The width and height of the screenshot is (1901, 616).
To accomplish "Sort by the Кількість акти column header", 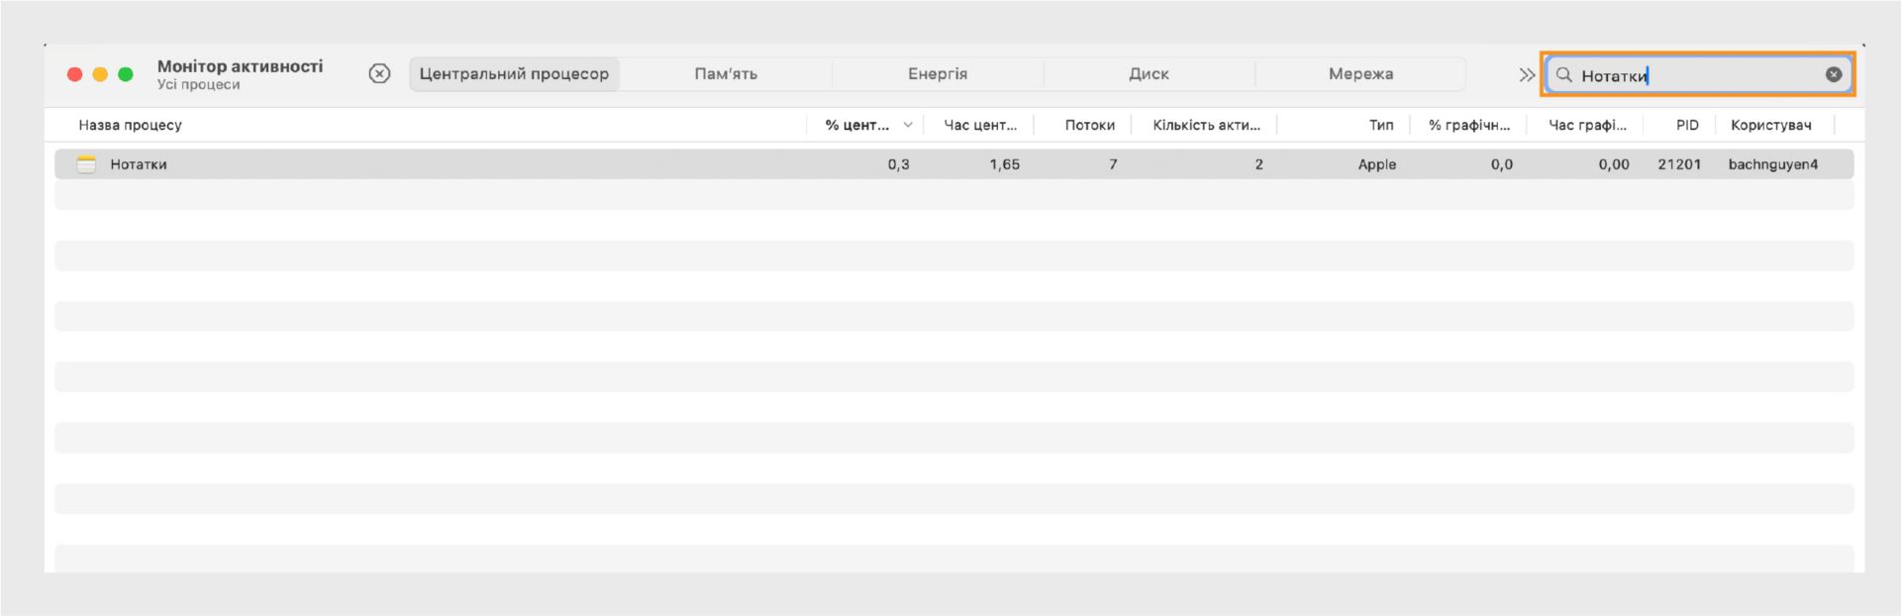I will pos(1206,125).
